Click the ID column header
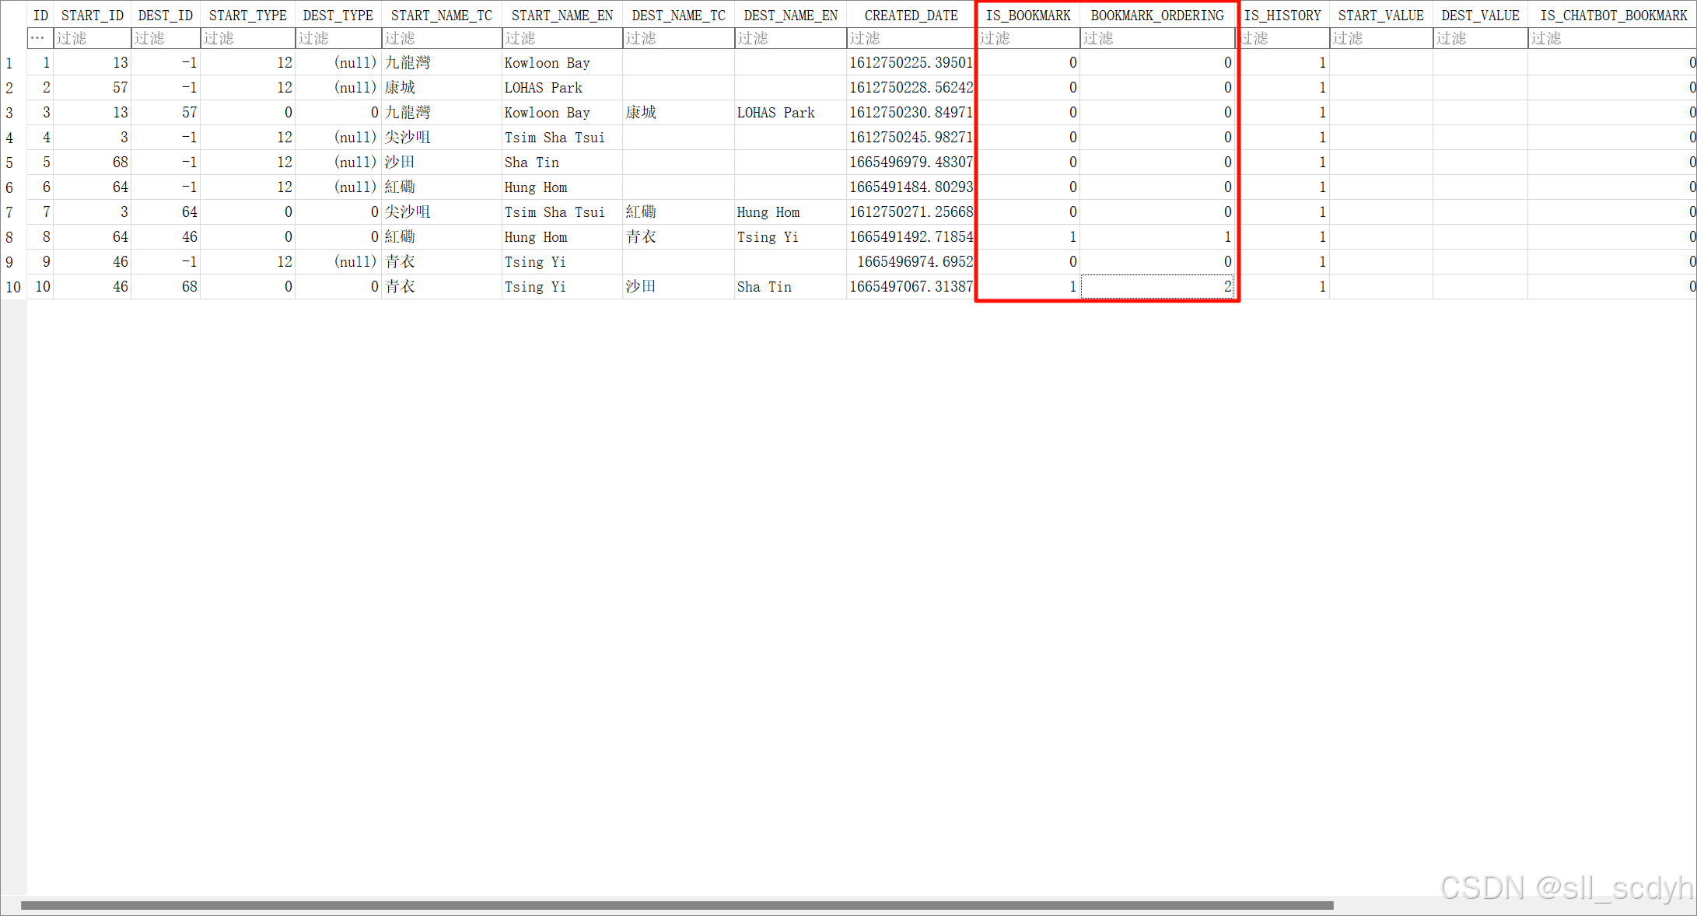Viewport: 1697px width, 916px height. tap(40, 16)
